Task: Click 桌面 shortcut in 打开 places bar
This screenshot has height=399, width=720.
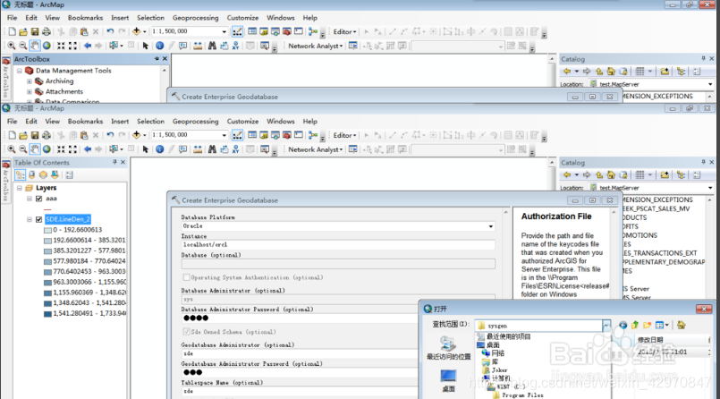Action: pyautogui.click(x=449, y=380)
